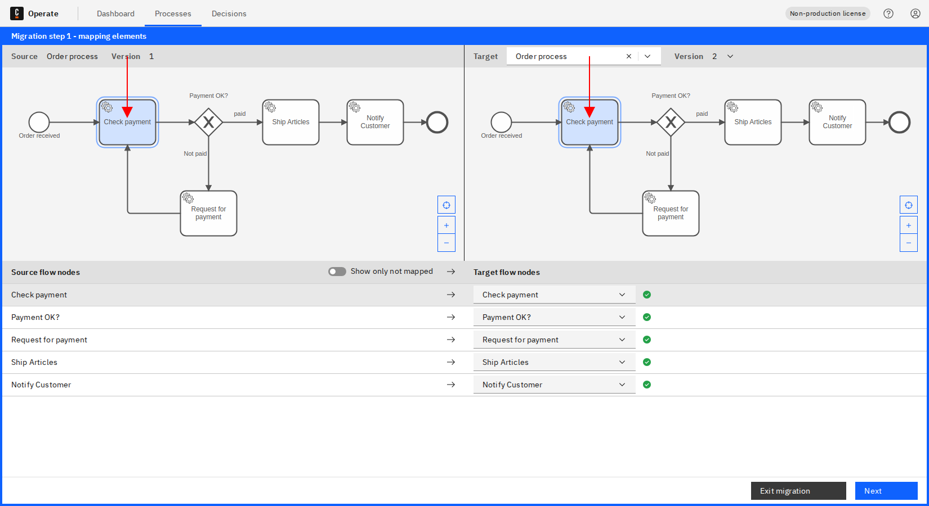Screen dimensions: 929x506
Task: Reset the source diagram viewport
Action: [x=446, y=205]
